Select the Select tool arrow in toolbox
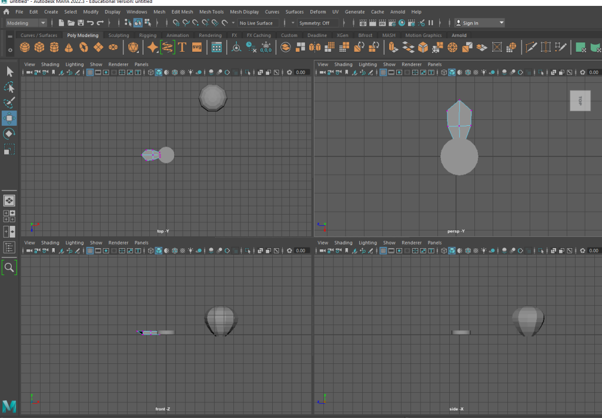 click(x=9, y=71)
